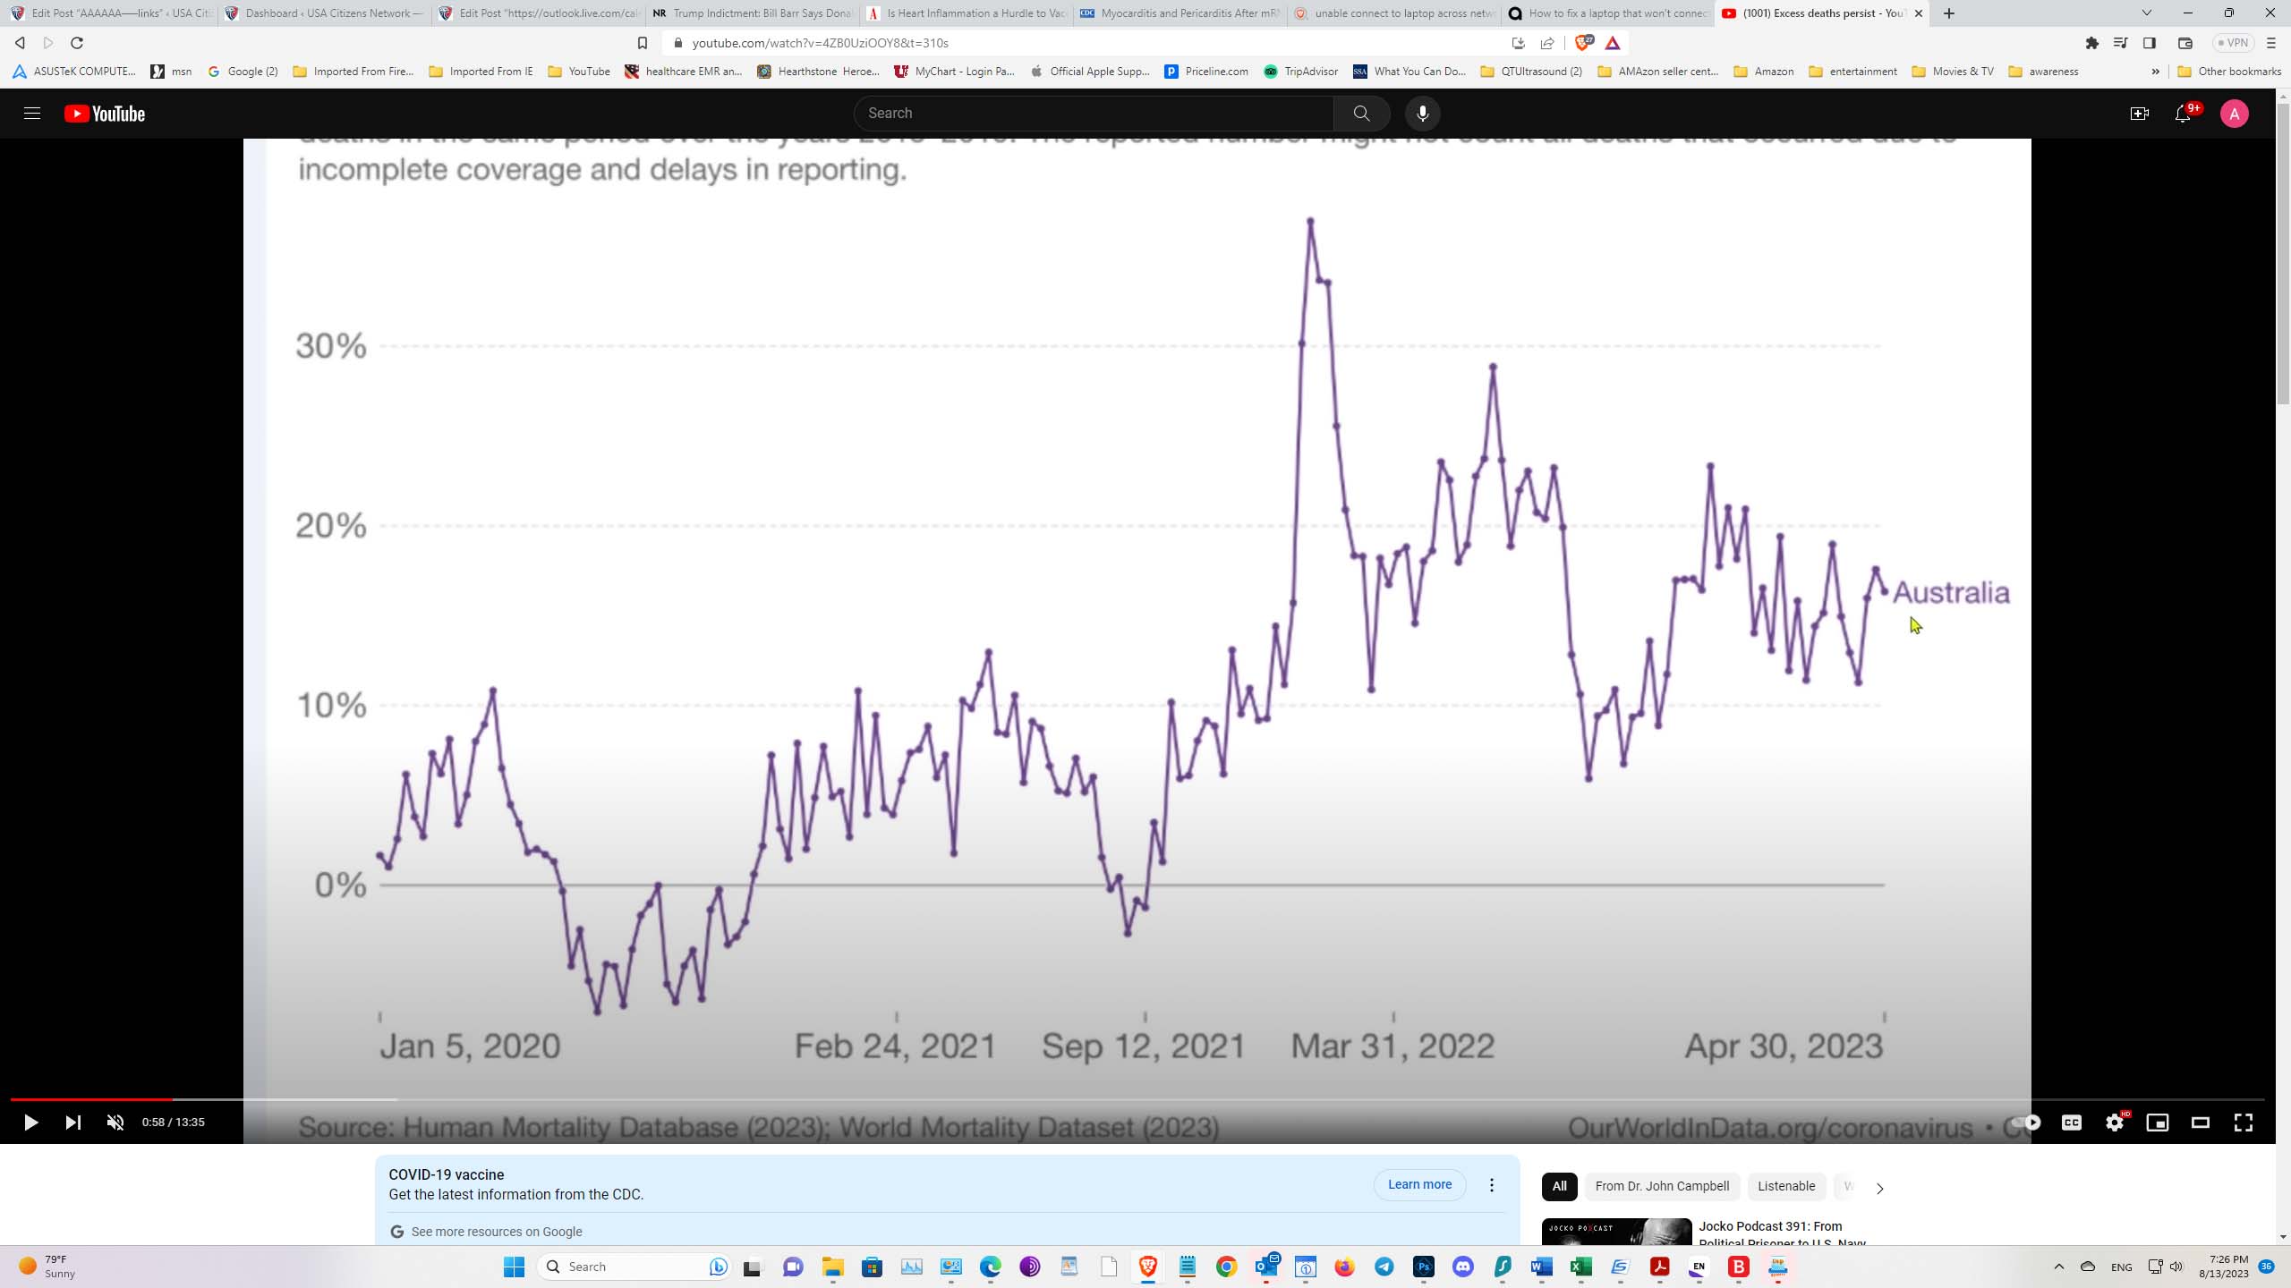This screenshot has width=2291, height=1288.
Task: Bookmark this page
Action: 642,43
